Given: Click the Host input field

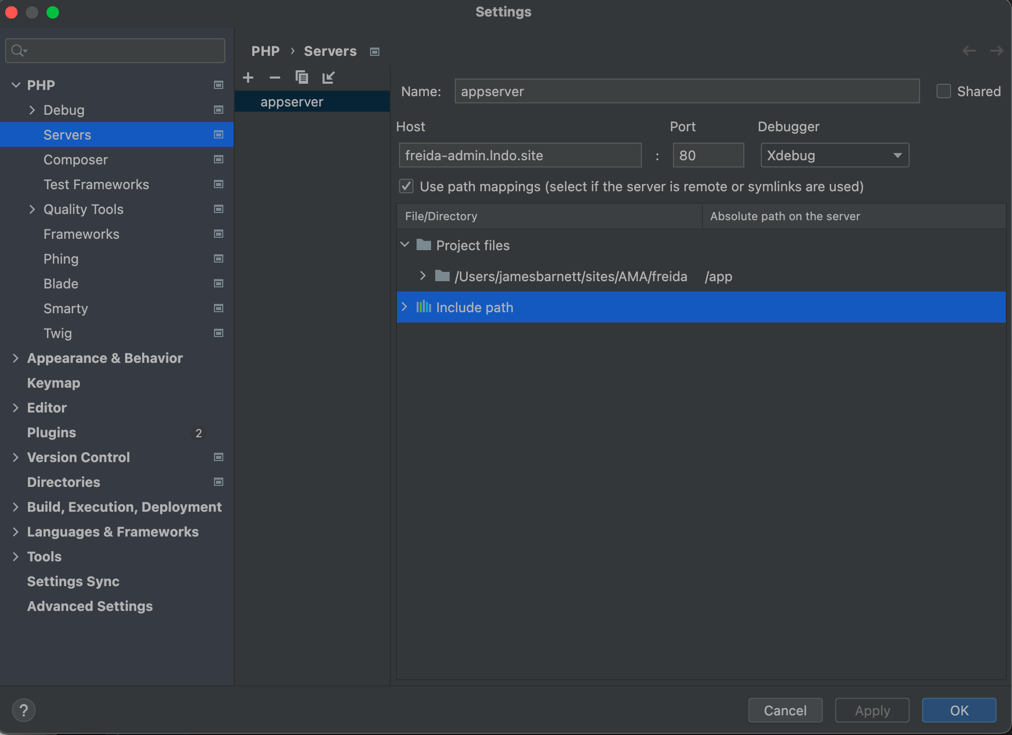Looking at the screenshot, I should [x=521, y=155].
